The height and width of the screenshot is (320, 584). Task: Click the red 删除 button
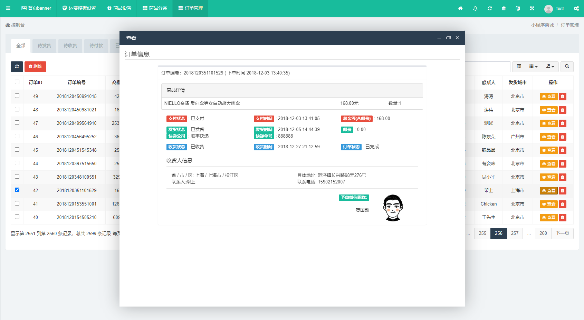(x=35, y=67)
